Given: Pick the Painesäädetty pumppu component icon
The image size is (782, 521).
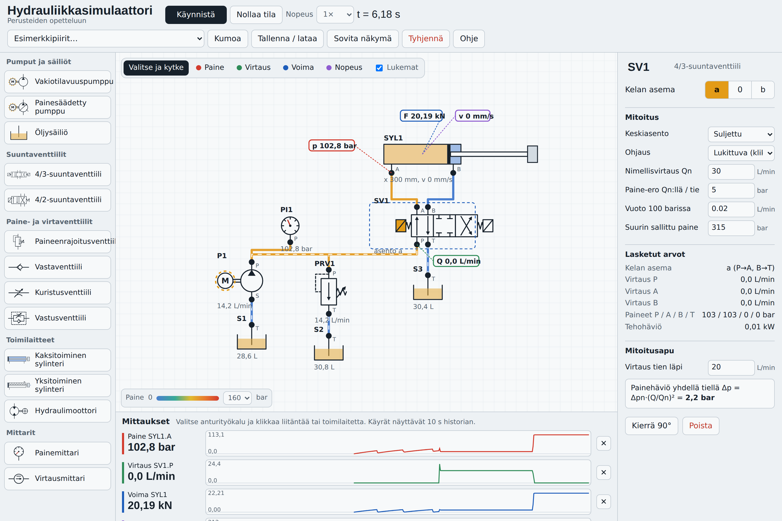Looking at the screenshot, I should (19, 107).
